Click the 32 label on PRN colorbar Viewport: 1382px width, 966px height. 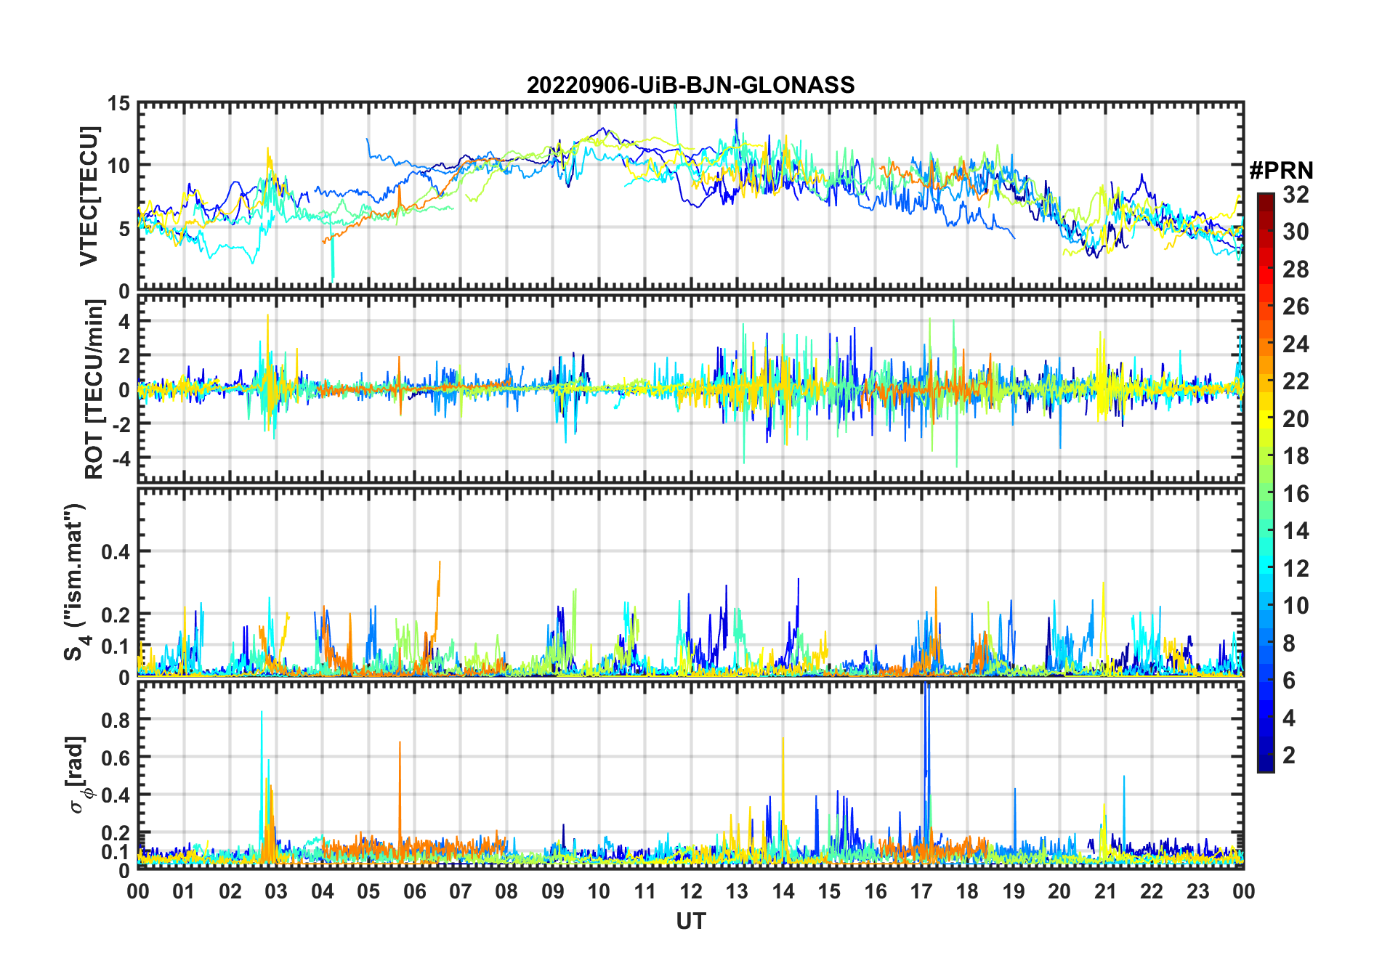click(1296, 195)
